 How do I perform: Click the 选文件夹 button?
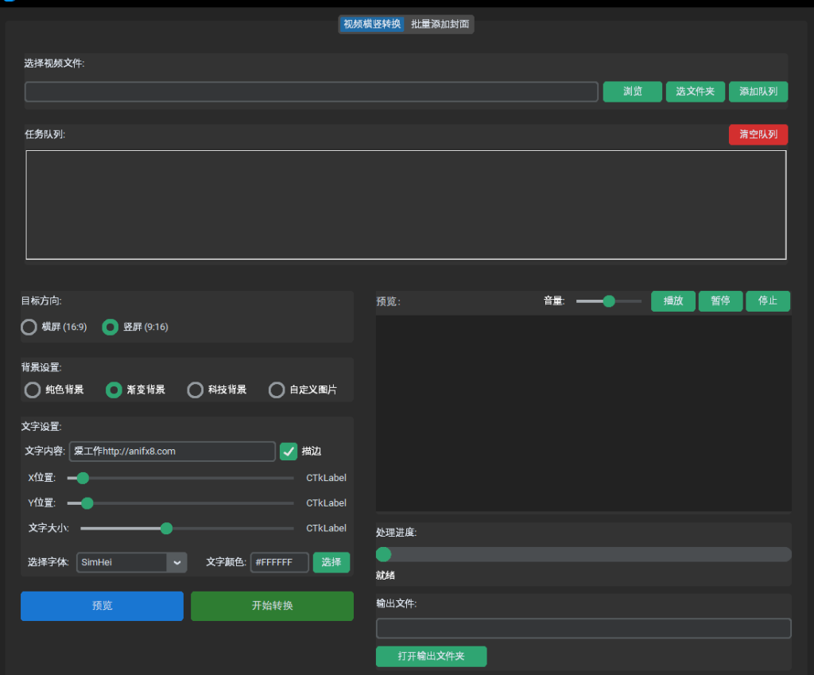pyautogui.click(x=695, y=91)
